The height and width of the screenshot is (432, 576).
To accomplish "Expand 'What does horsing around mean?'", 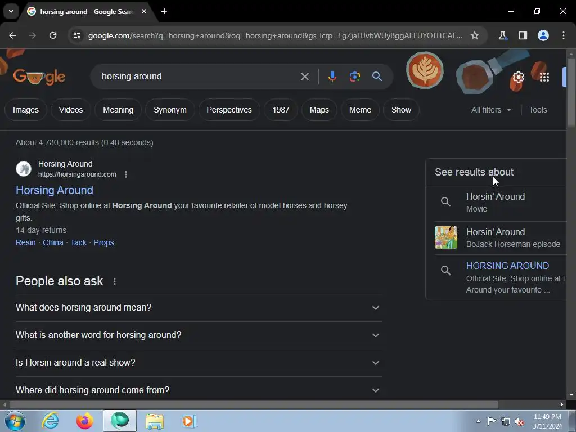I will [x=199, y=308].
